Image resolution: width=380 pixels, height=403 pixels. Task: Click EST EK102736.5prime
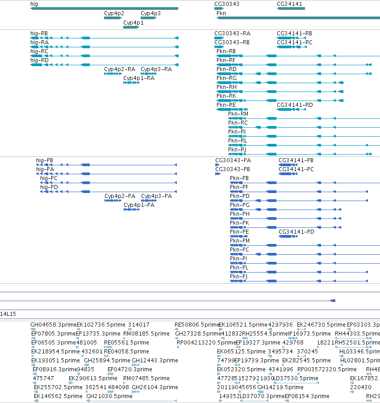78,329
